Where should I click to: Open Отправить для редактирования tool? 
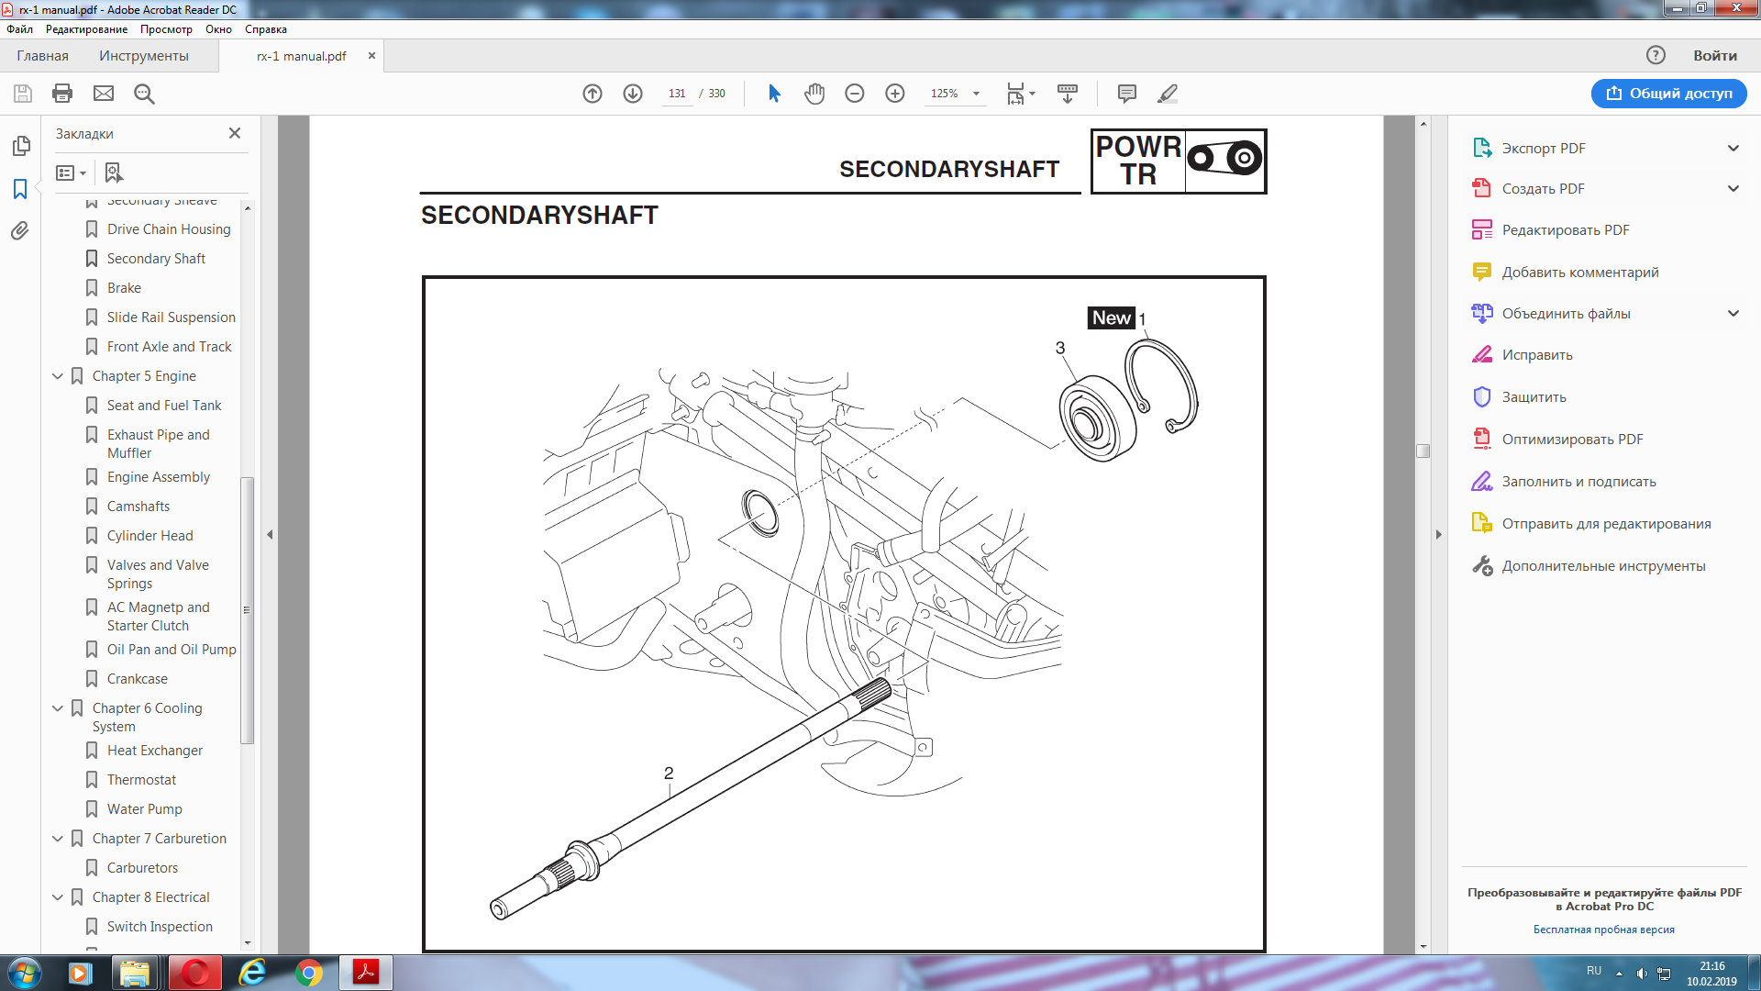[1606, 523]
